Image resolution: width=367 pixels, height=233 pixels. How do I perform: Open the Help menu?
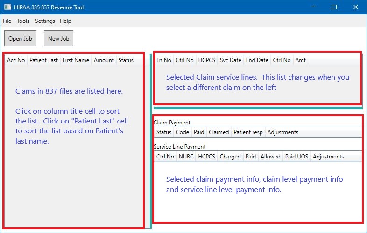(x=65, y=21)
